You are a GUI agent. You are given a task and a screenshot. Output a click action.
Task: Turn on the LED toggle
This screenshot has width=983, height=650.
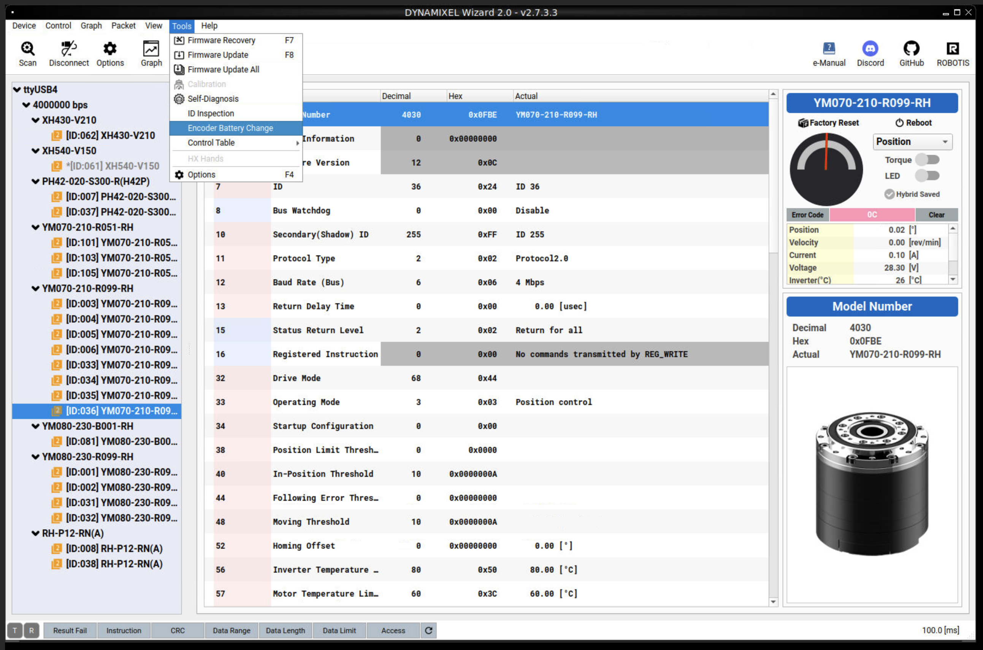click(928, 176)
